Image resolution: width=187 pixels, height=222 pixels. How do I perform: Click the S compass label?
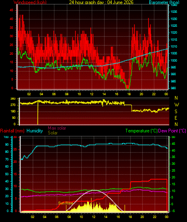pos(176,112)
